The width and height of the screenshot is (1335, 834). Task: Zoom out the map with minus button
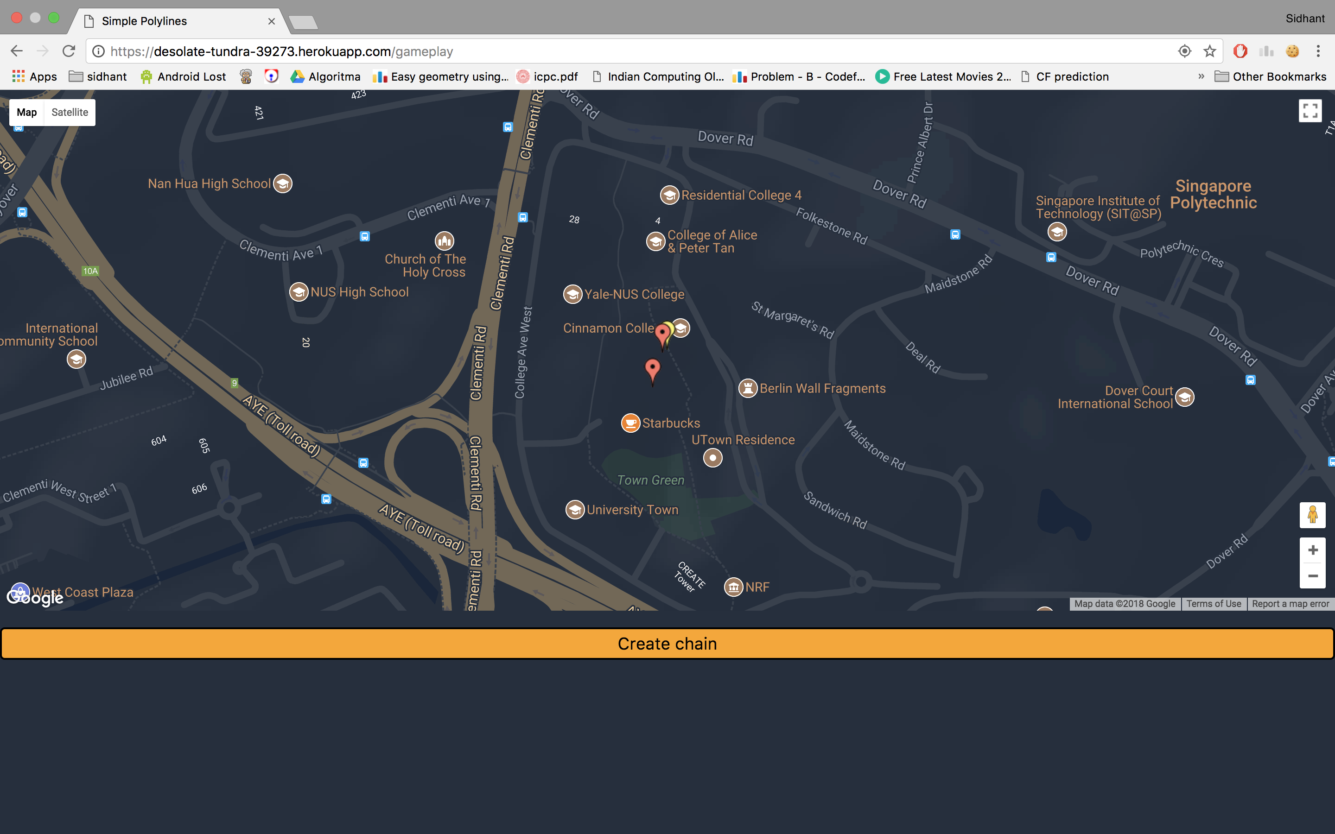coord(1312,576)
